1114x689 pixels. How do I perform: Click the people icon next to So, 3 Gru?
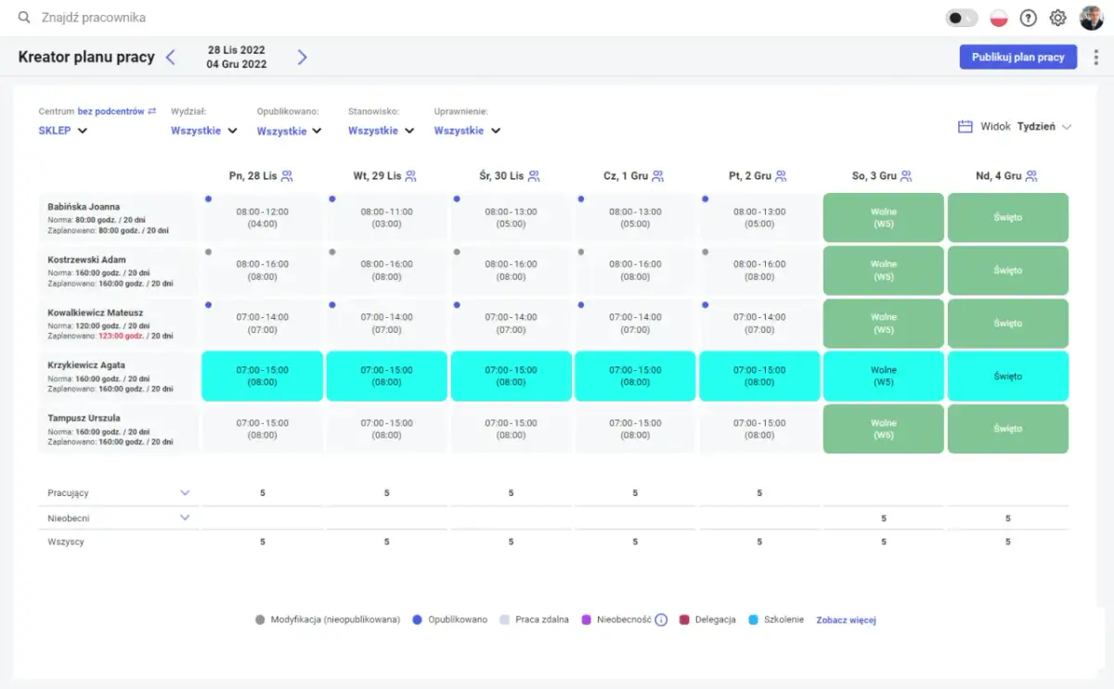pyautogui.click(x=906, y=175)
